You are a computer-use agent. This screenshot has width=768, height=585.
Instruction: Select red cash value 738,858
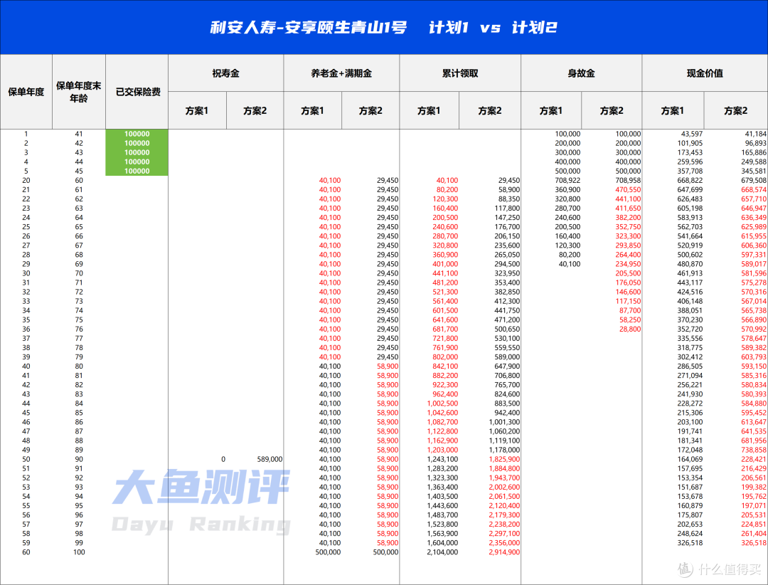(754, 450)
